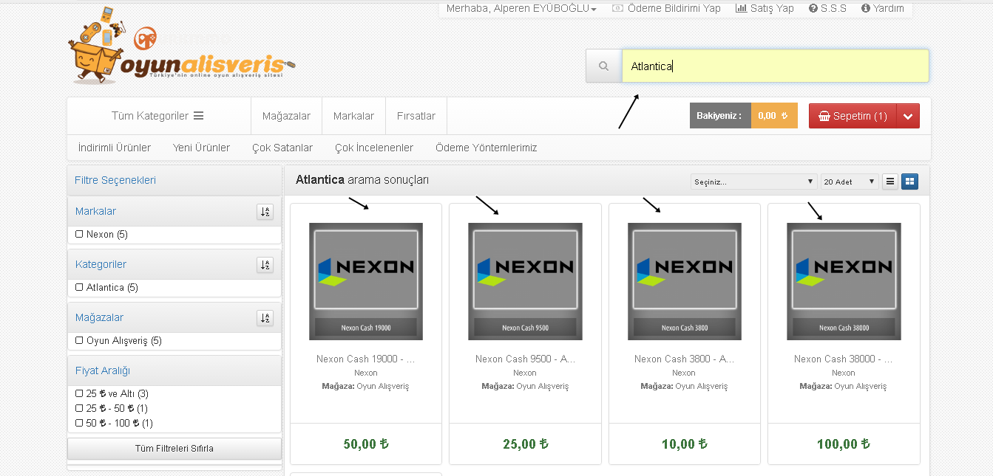Sort Kategoriler filter with A-Z icon
This screenshot has height=476, width=993.
point(265,265)
